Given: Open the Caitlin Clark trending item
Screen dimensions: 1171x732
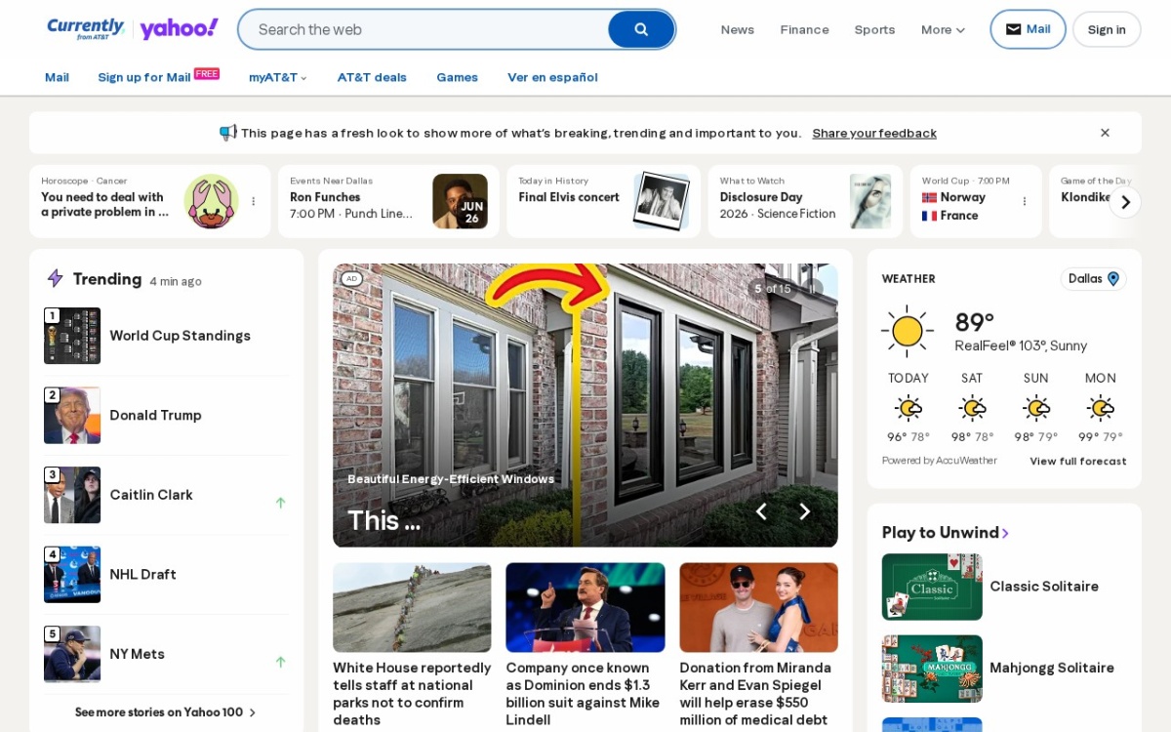Looking at the screenshot, I should click(166, 495).
